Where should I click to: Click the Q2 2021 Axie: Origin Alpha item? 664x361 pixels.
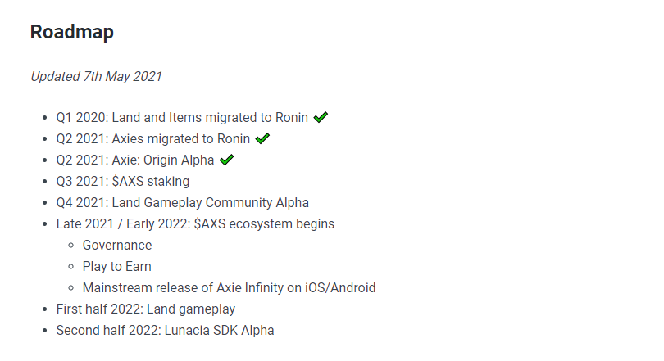pyautogui.click(x=135, y=160)
